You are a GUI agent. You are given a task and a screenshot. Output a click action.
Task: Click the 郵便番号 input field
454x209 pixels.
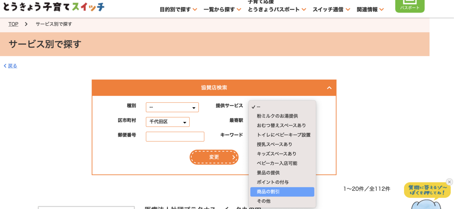[175, 136]
